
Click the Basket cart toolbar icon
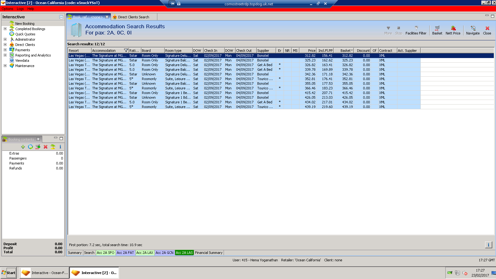[437, 28]
